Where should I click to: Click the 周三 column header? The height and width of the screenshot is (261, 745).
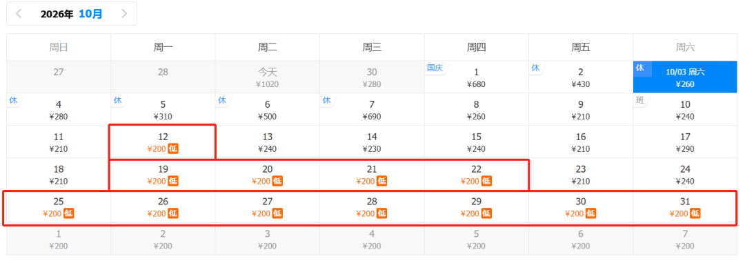(x=372, y=47)
